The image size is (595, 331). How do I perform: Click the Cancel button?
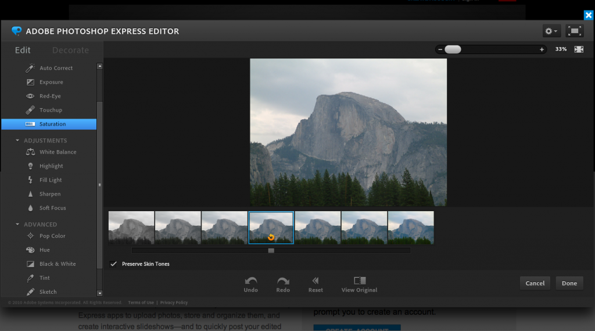coord(535,283)
